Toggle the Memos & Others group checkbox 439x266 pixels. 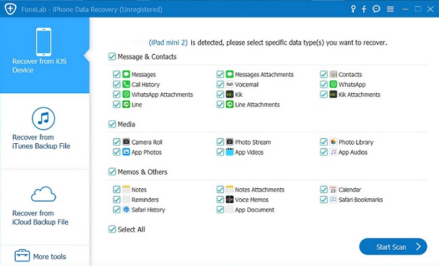112,171
